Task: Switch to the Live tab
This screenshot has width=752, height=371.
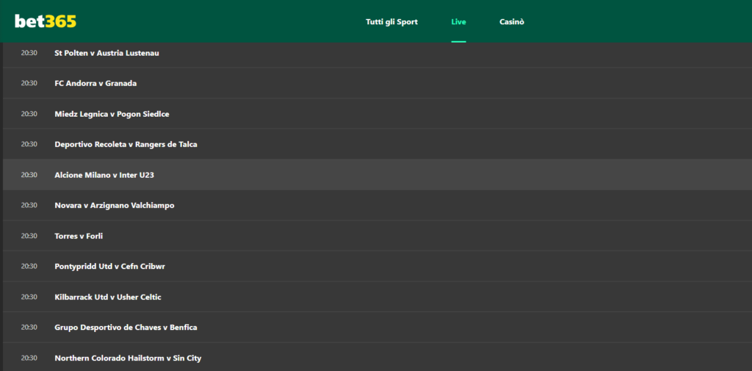Action: [x=458, y=22]
